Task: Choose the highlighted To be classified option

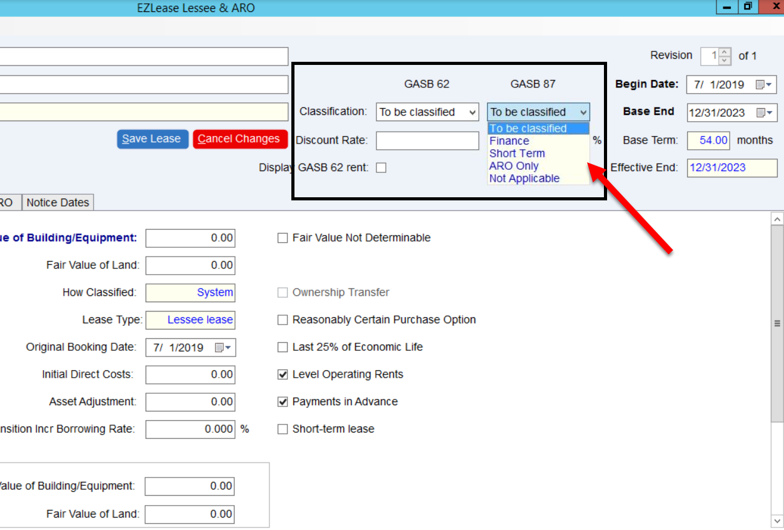Action: click(x=538, y=129)
